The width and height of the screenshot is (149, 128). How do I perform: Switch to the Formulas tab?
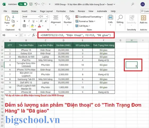point(61,11)
